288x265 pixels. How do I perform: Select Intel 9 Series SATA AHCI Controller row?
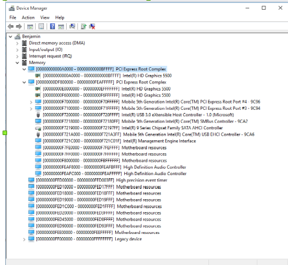(133, 128)
